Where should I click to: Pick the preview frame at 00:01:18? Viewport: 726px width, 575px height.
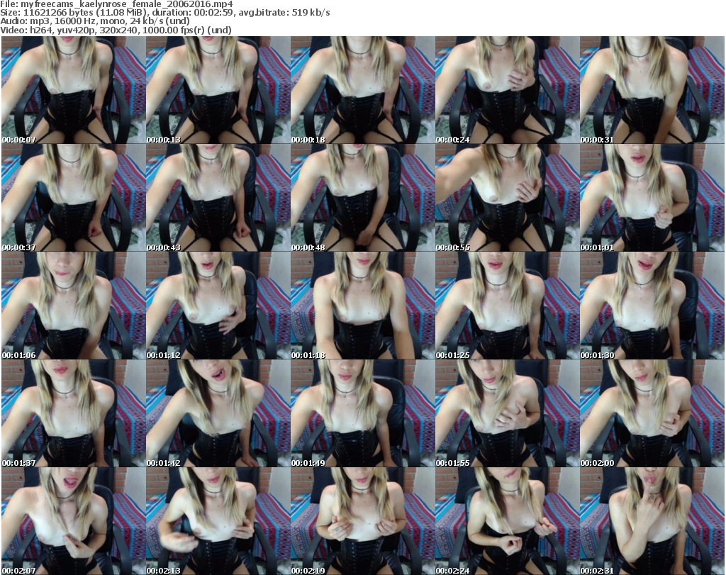(362, 306)
